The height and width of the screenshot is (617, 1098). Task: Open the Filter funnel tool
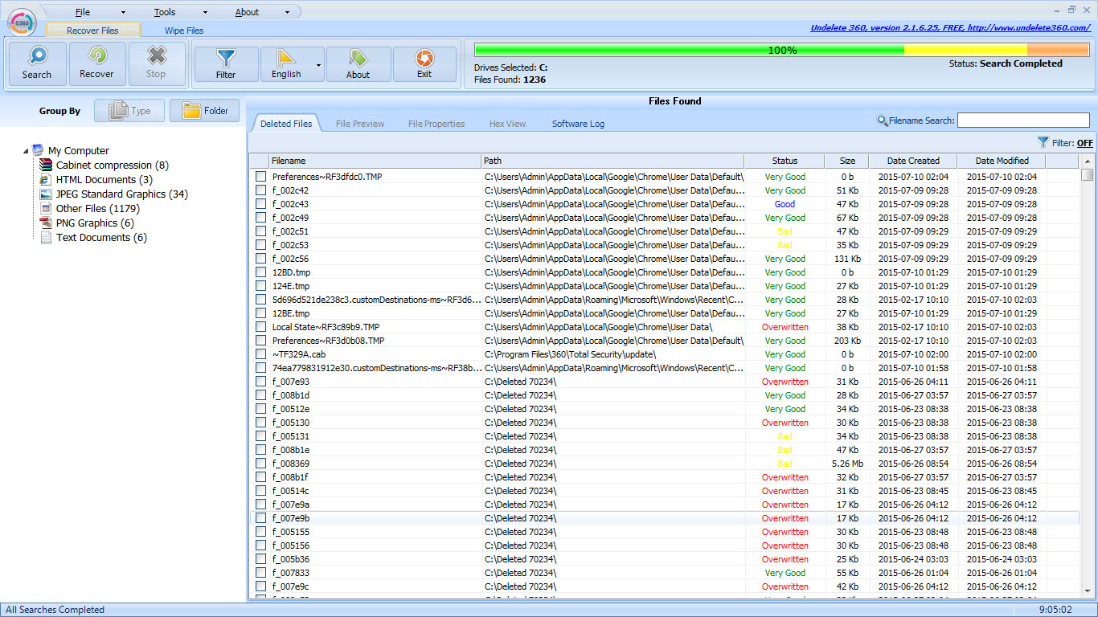click(x=226, y=63)
